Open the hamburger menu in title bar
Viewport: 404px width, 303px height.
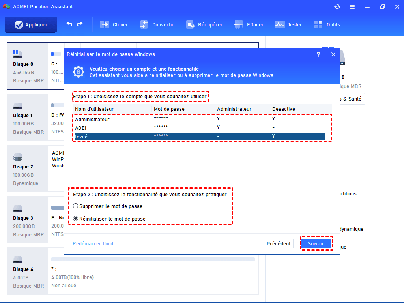click(x=352, y=7)
